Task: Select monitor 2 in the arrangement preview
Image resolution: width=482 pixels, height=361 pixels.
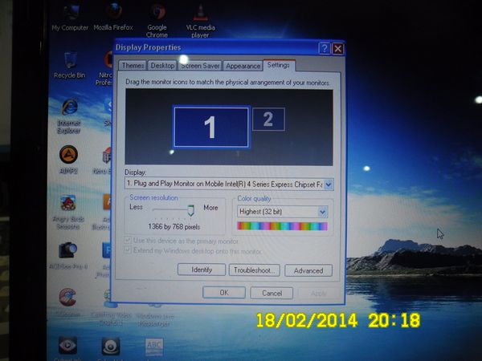Action: point(268,119)
